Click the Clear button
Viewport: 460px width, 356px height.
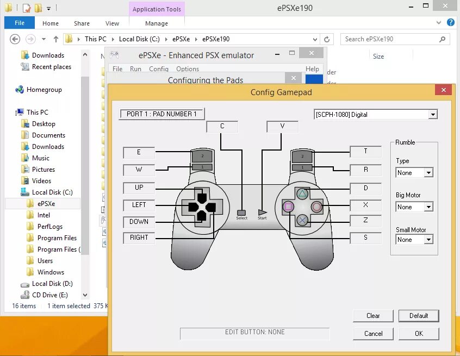[373, 316]
